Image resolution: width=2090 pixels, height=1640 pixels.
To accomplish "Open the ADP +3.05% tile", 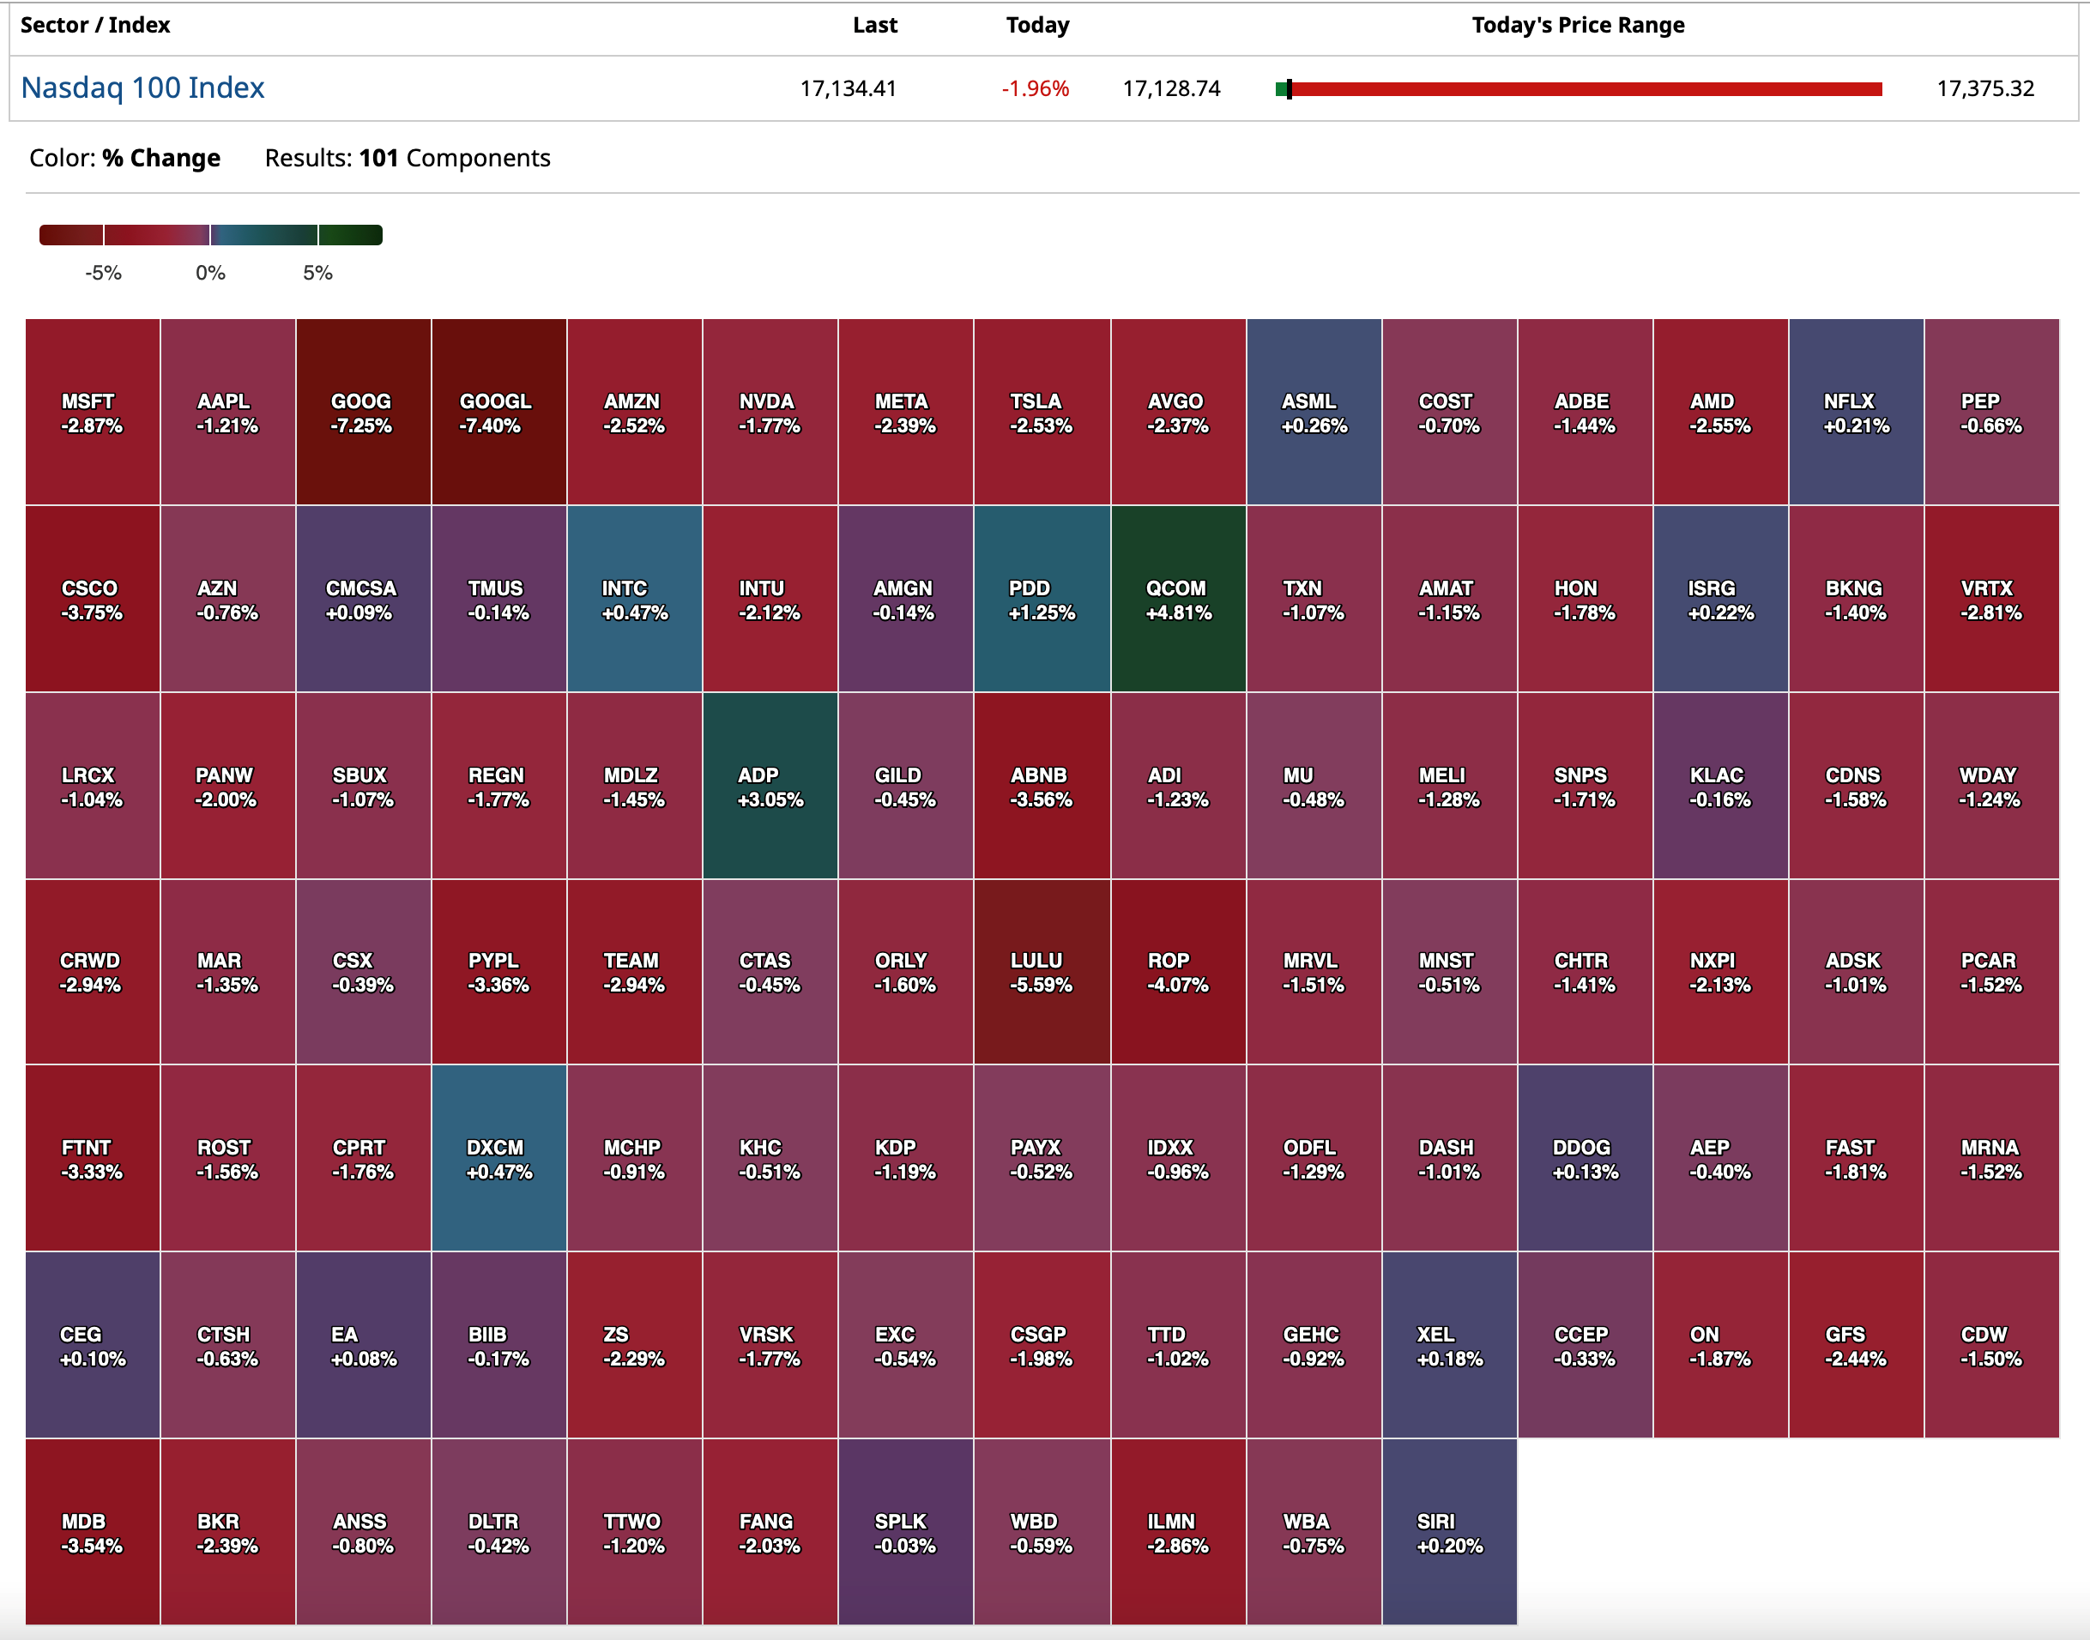I will coord(770,787).
